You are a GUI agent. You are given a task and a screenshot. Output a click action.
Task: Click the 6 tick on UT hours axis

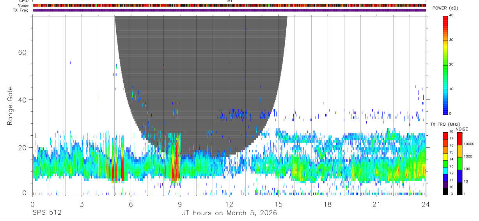click(131, 204)
